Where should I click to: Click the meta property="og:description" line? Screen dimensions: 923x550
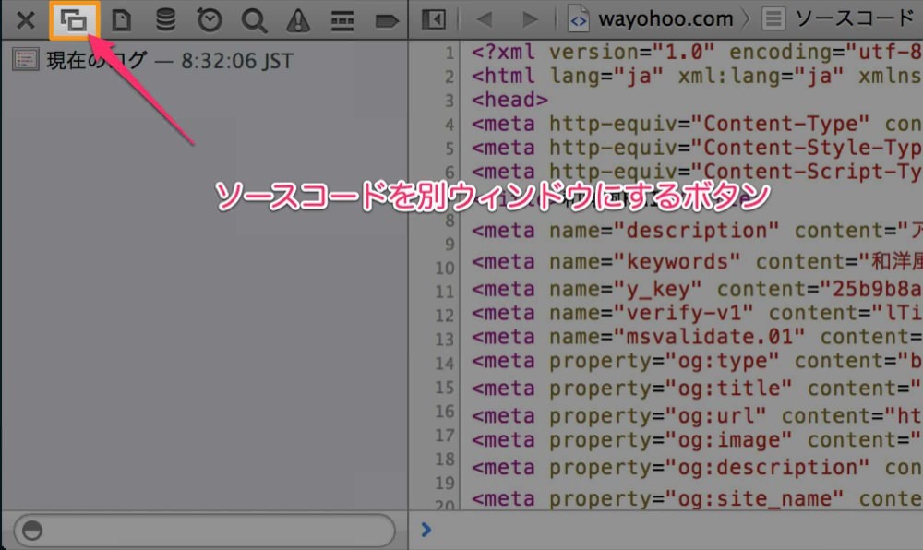(696, 468)
